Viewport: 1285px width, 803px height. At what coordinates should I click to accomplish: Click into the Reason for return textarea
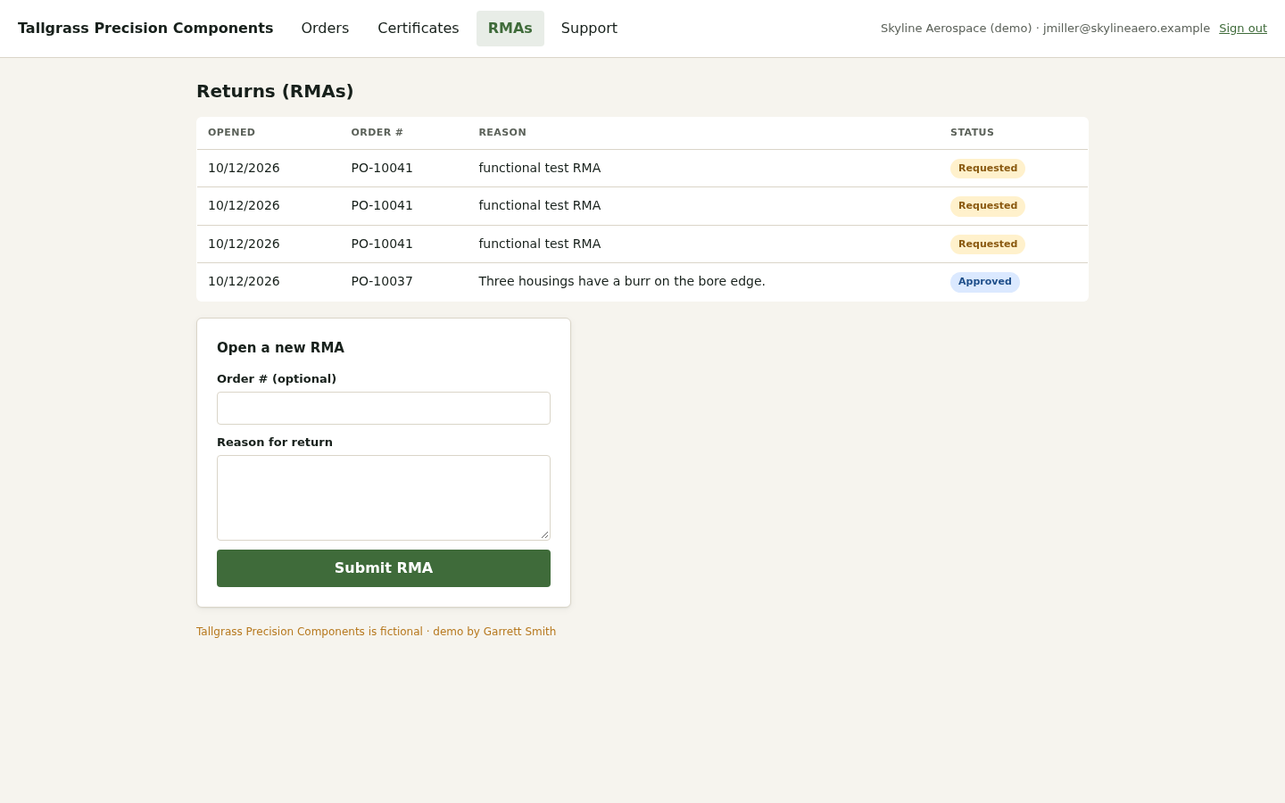pyautogui.click(x=384, y=498)
